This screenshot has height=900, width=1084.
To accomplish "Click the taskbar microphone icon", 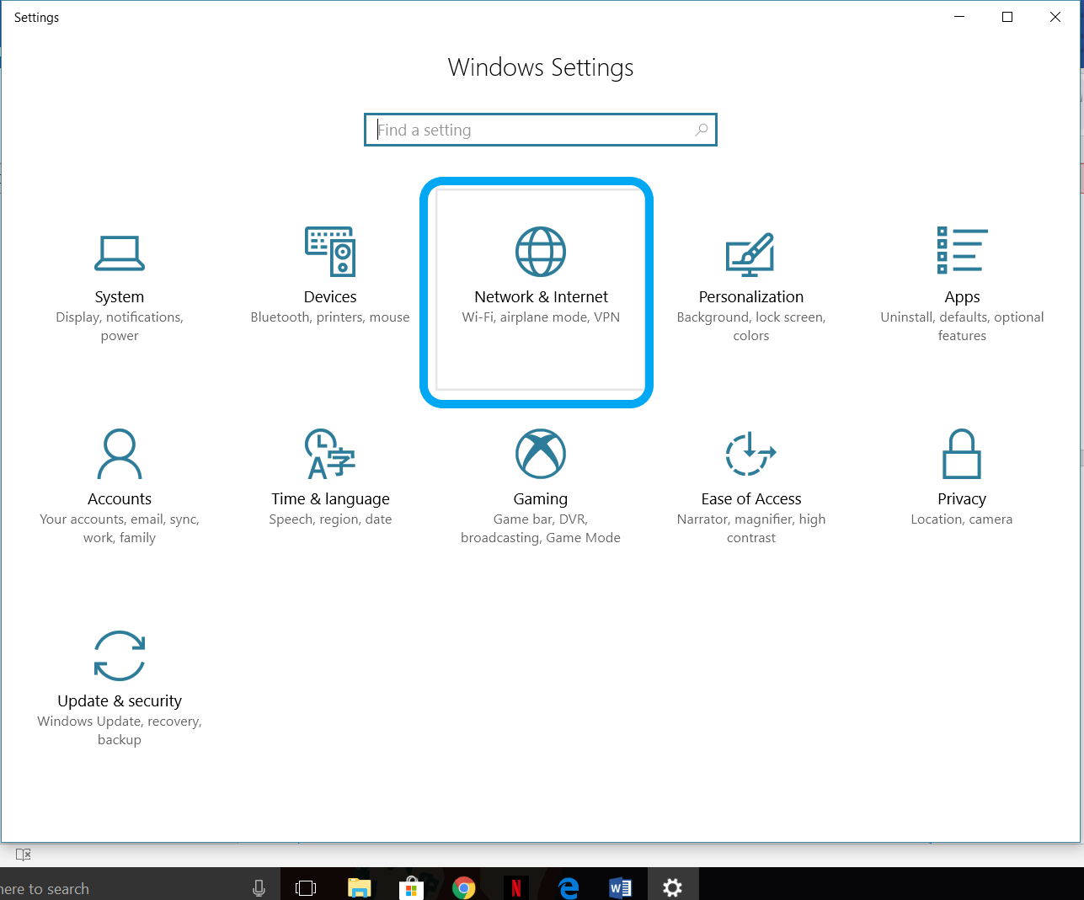I will pos(259,887).
